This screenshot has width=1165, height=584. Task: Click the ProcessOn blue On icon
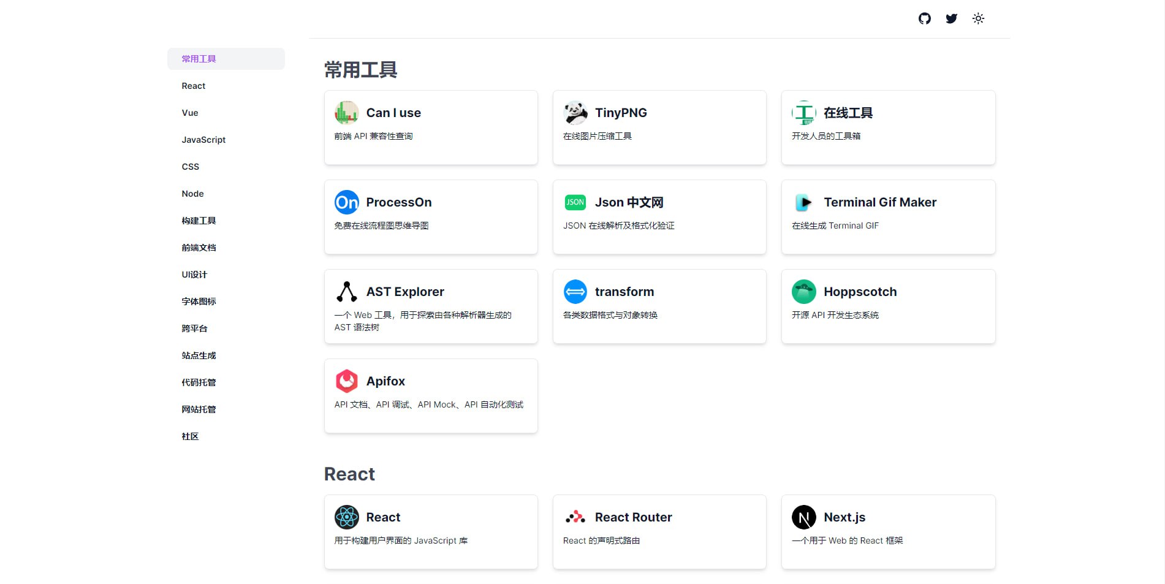point(346,202)
